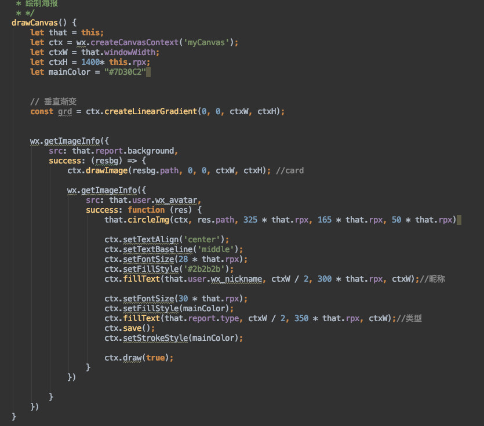Click the //昵称 comment
Screen dimensions: 484x426
click(x=432, y=279)
